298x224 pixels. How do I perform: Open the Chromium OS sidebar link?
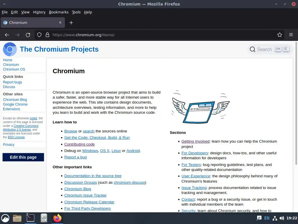tap(14, 69)
